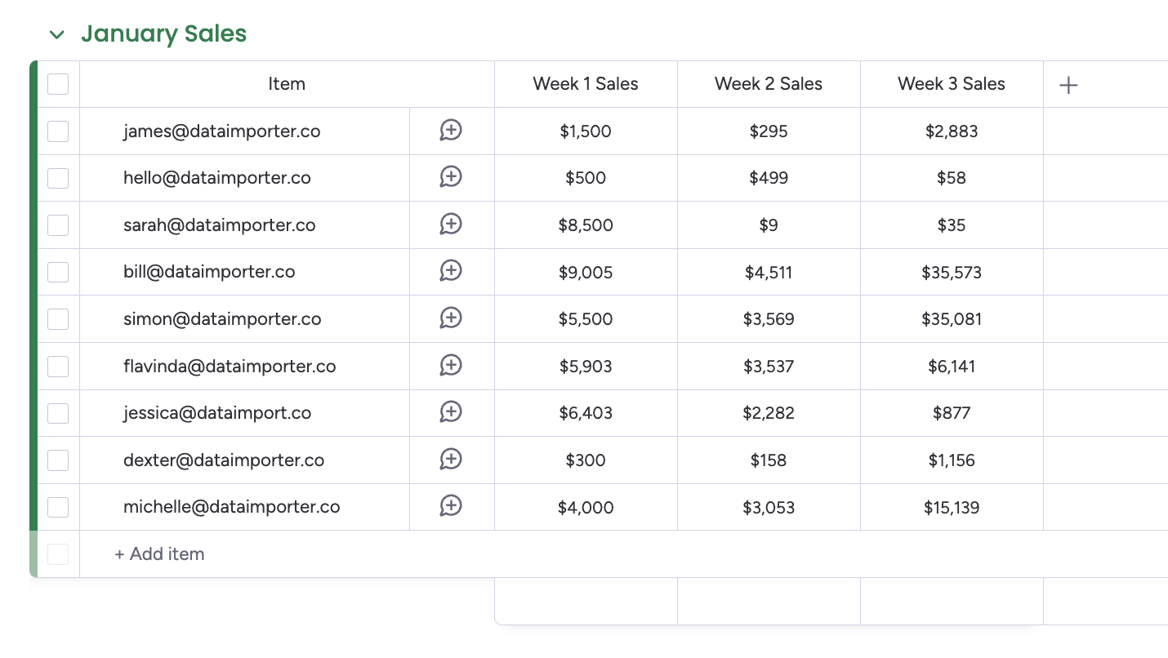Image resolution: width=1168 pixels, height=658 pixels.
Task: Click the Week 1 Sales column header
Action: 586,84
